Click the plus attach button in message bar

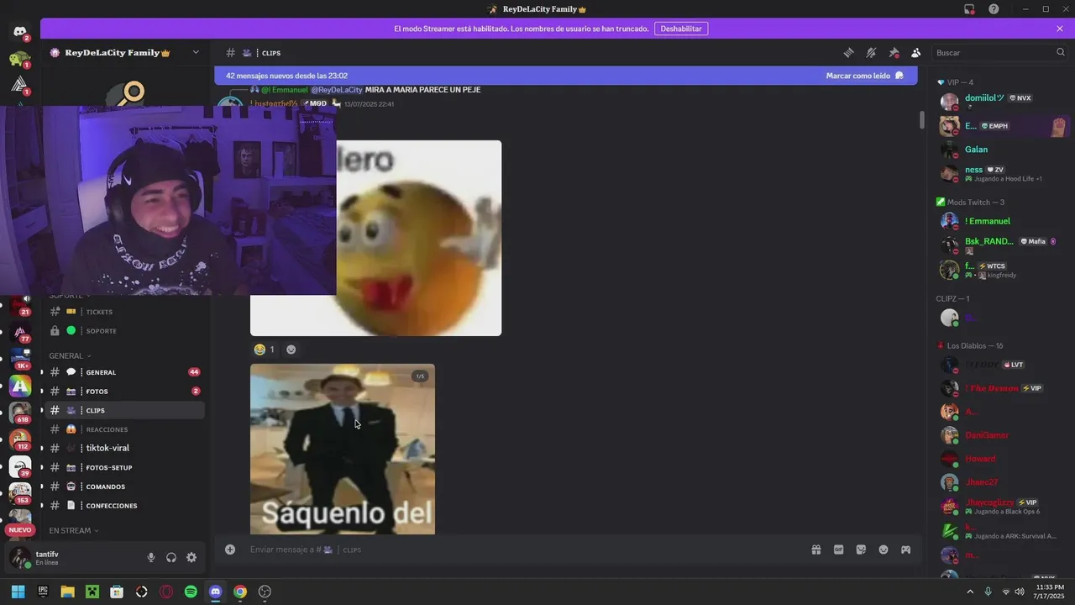pos(230,550)
